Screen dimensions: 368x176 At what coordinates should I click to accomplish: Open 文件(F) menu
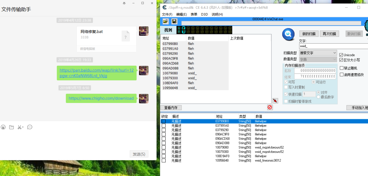click(167, 14)
